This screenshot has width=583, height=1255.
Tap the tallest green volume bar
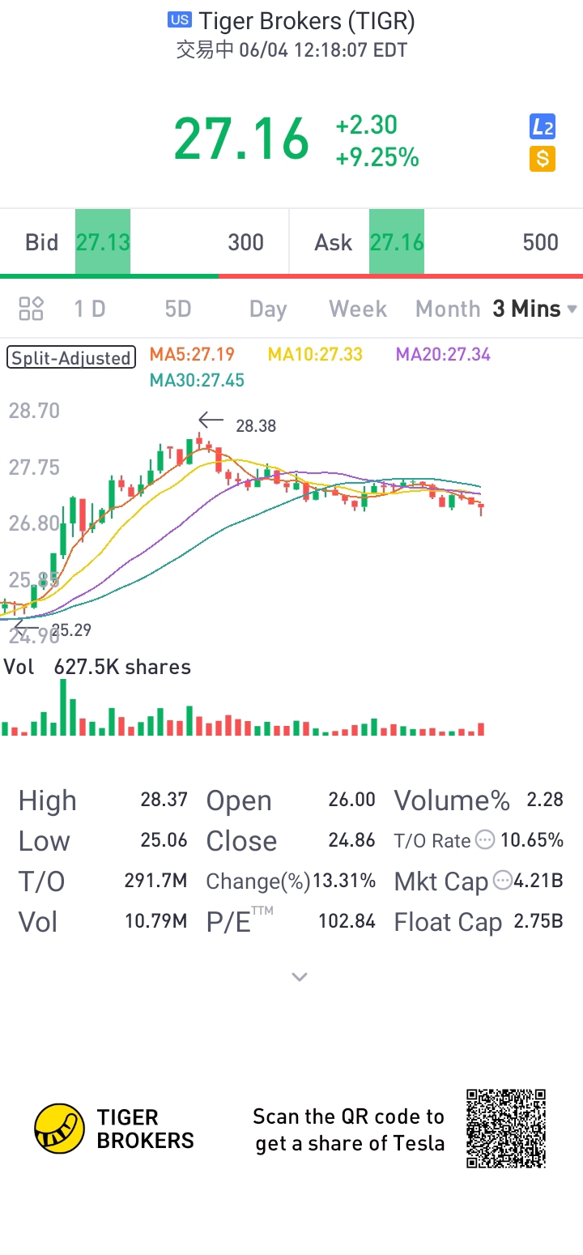click(63, 707)
